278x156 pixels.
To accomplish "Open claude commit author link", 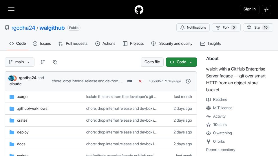I will pos(15,84).
